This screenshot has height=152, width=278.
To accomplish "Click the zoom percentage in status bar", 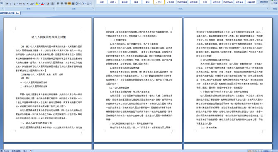I will tap(266, 151).
